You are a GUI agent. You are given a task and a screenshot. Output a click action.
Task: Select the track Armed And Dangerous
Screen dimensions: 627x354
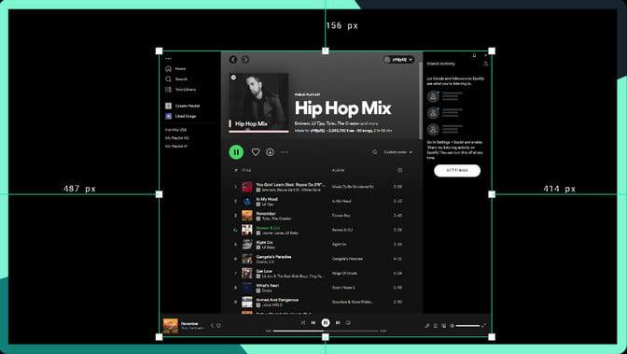click(277, 300)
